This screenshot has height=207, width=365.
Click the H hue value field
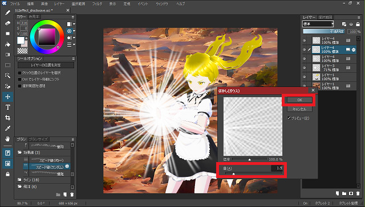click(24, 23)
